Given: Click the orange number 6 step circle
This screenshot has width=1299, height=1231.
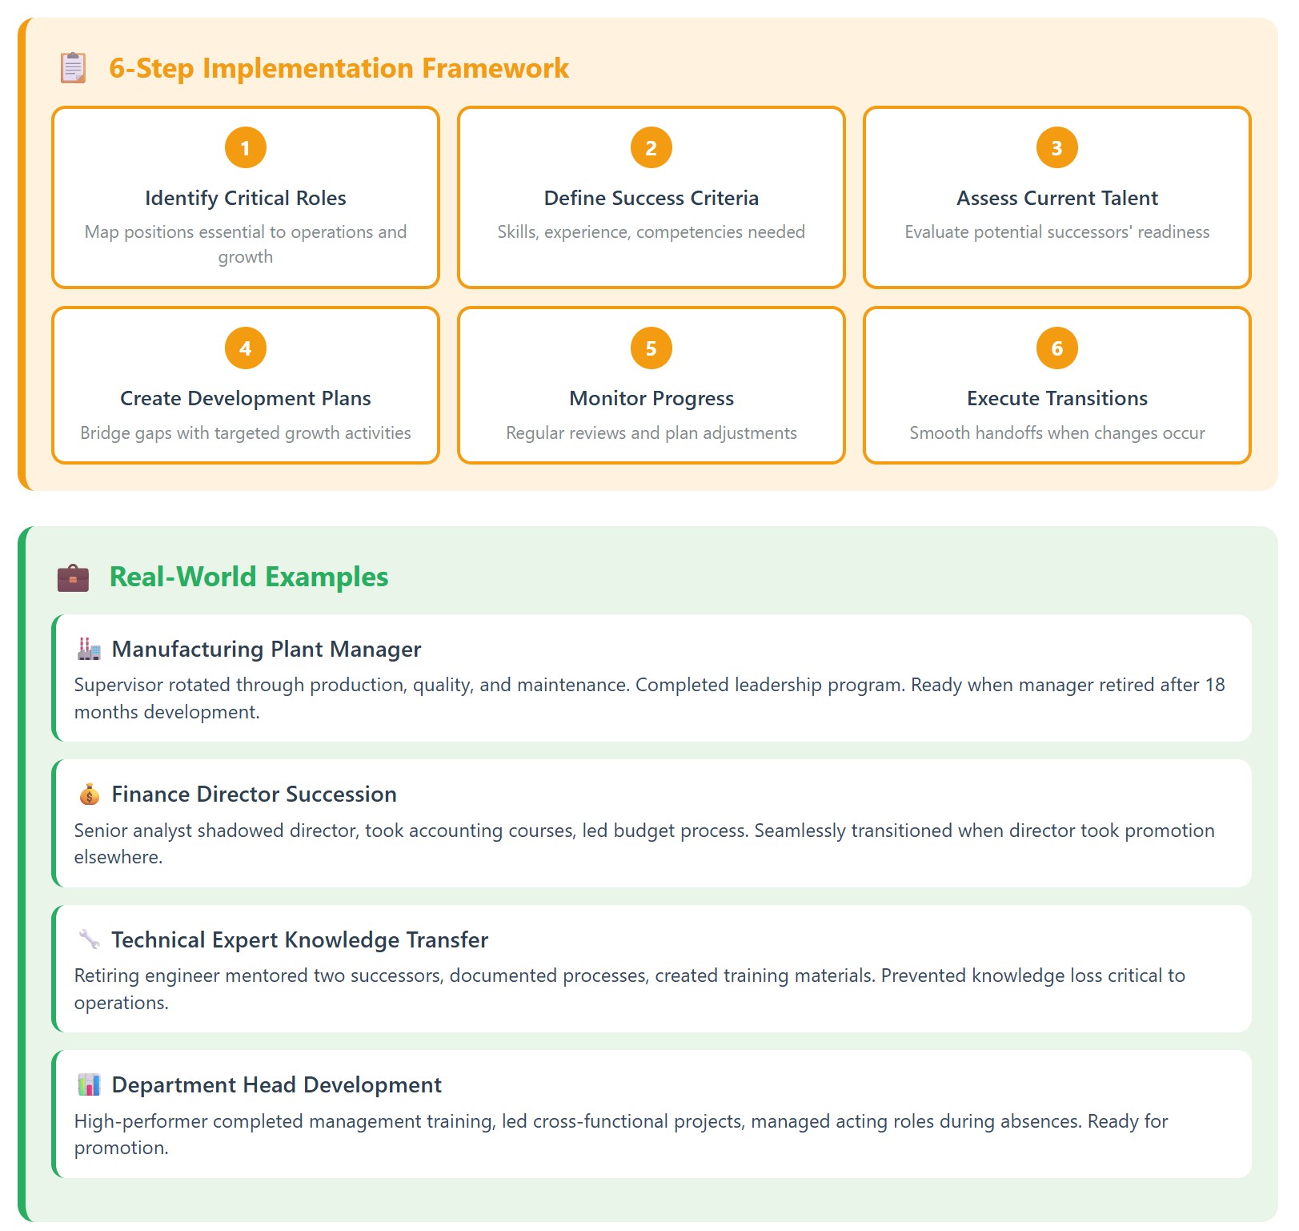Looking at the screenshot, I should [x=1056, y=348].
